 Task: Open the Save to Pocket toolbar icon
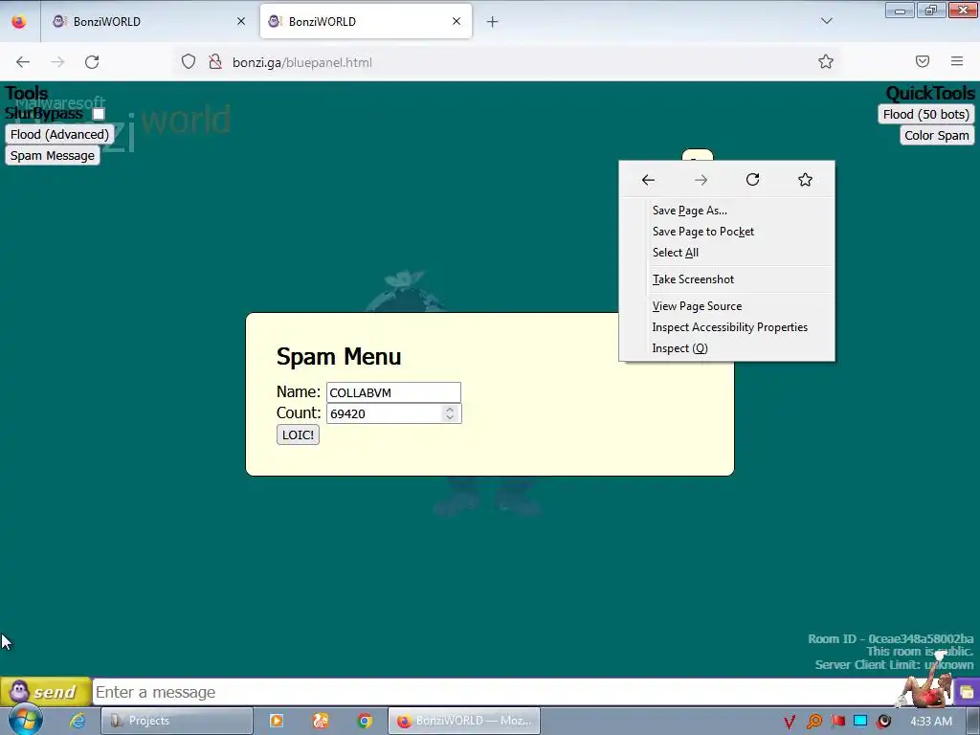pos(923,61)
